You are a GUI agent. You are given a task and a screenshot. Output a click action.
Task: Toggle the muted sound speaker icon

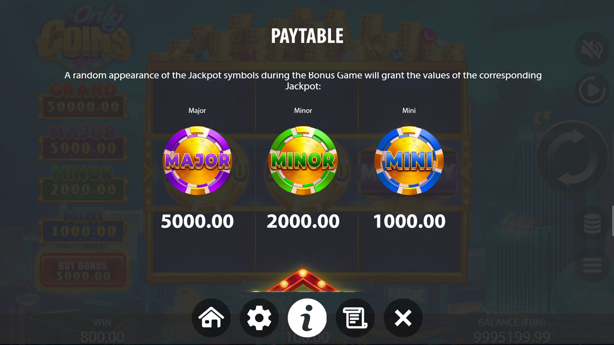(x=592, y=49)
